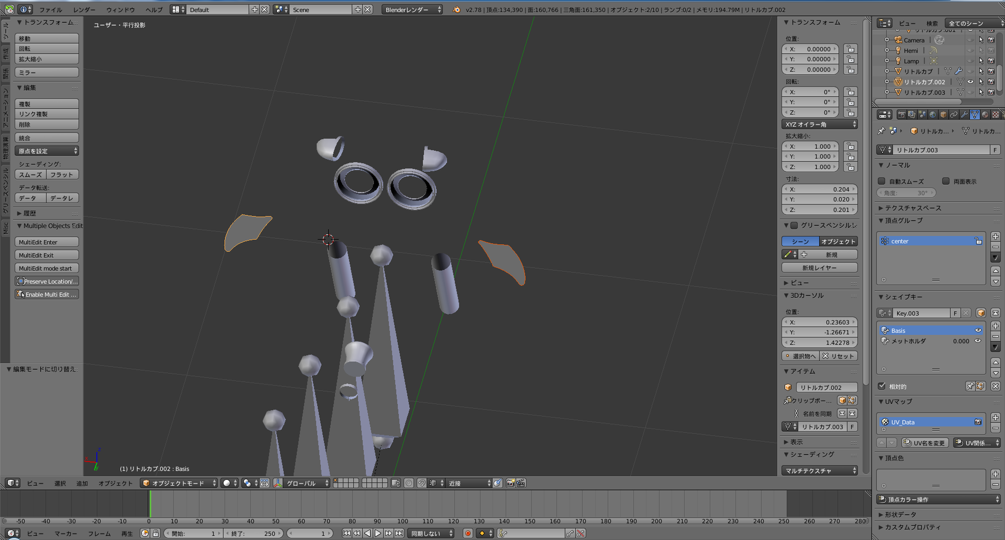
Task: Clear shape keys with the X button
Action: (996, 387)
